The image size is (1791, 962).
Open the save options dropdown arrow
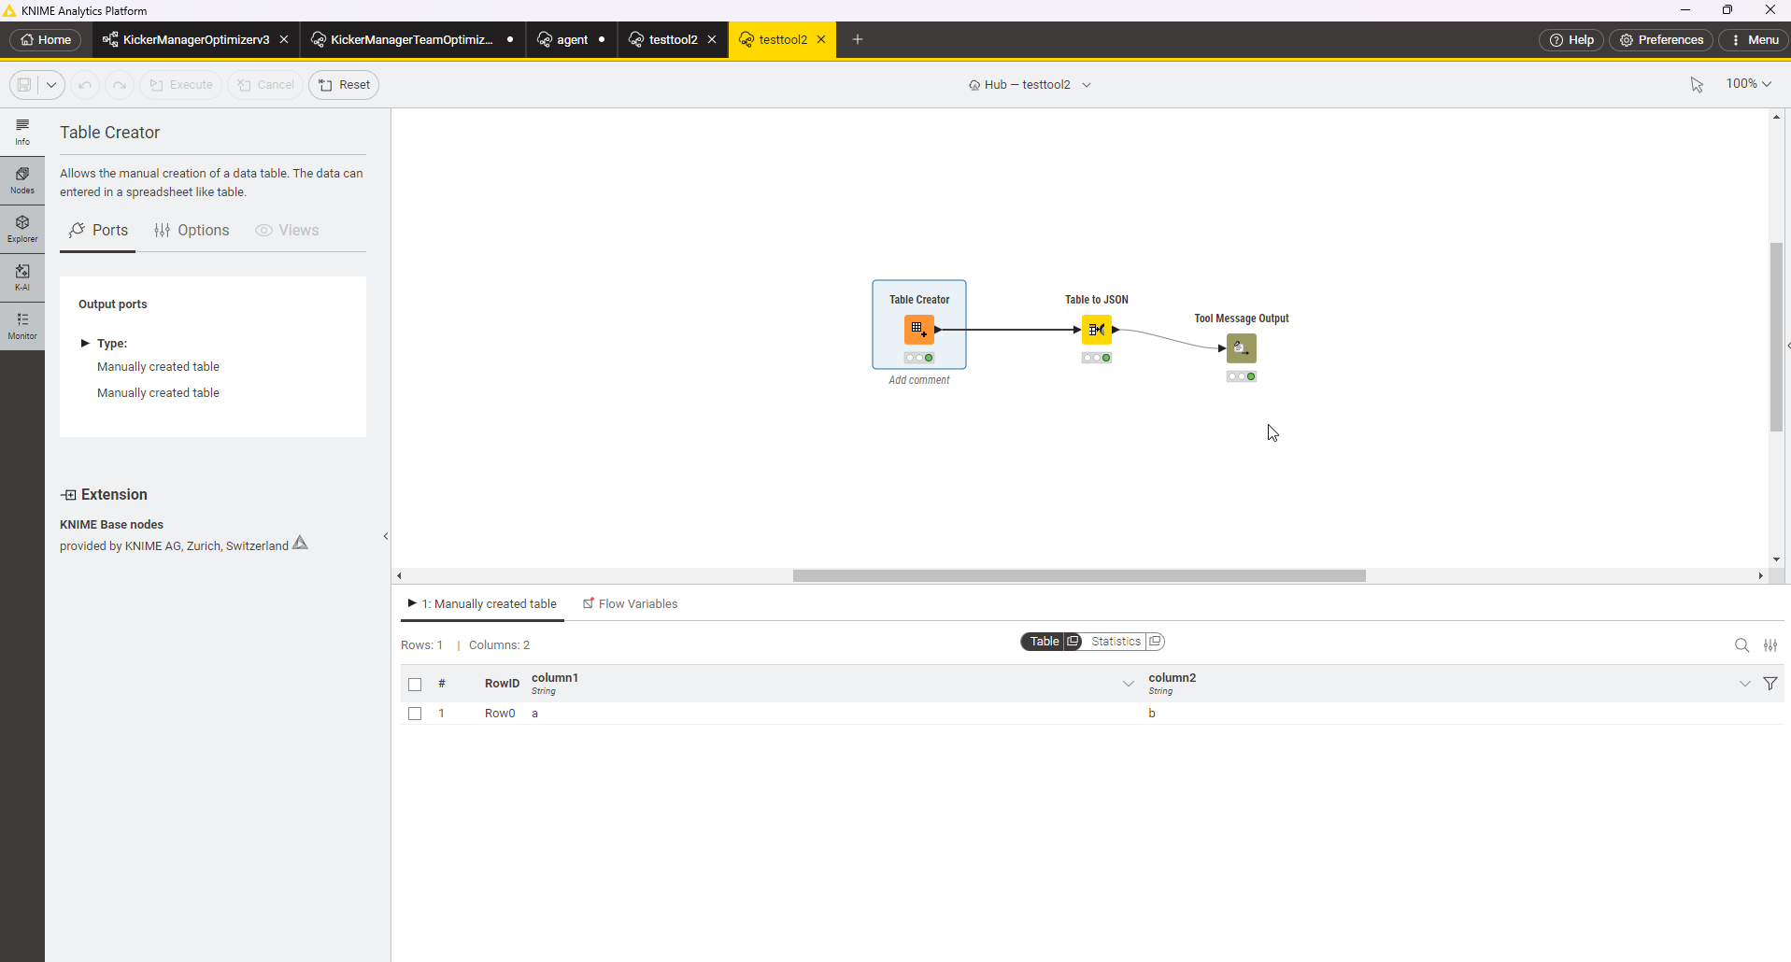(x=51, y=85)
